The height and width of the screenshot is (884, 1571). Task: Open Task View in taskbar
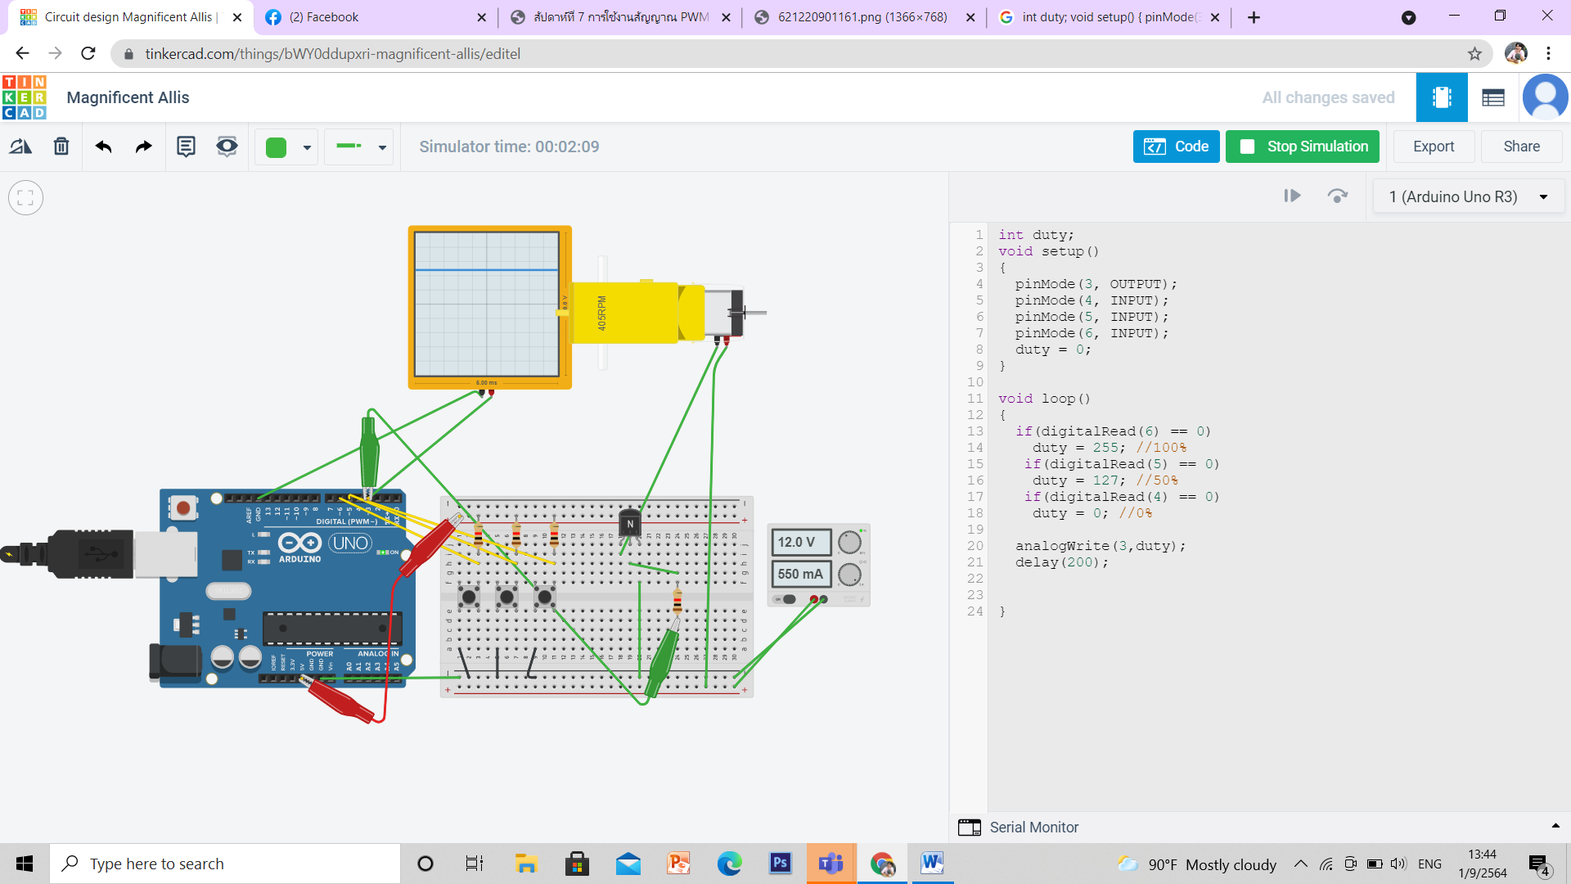tap(474, 864)
